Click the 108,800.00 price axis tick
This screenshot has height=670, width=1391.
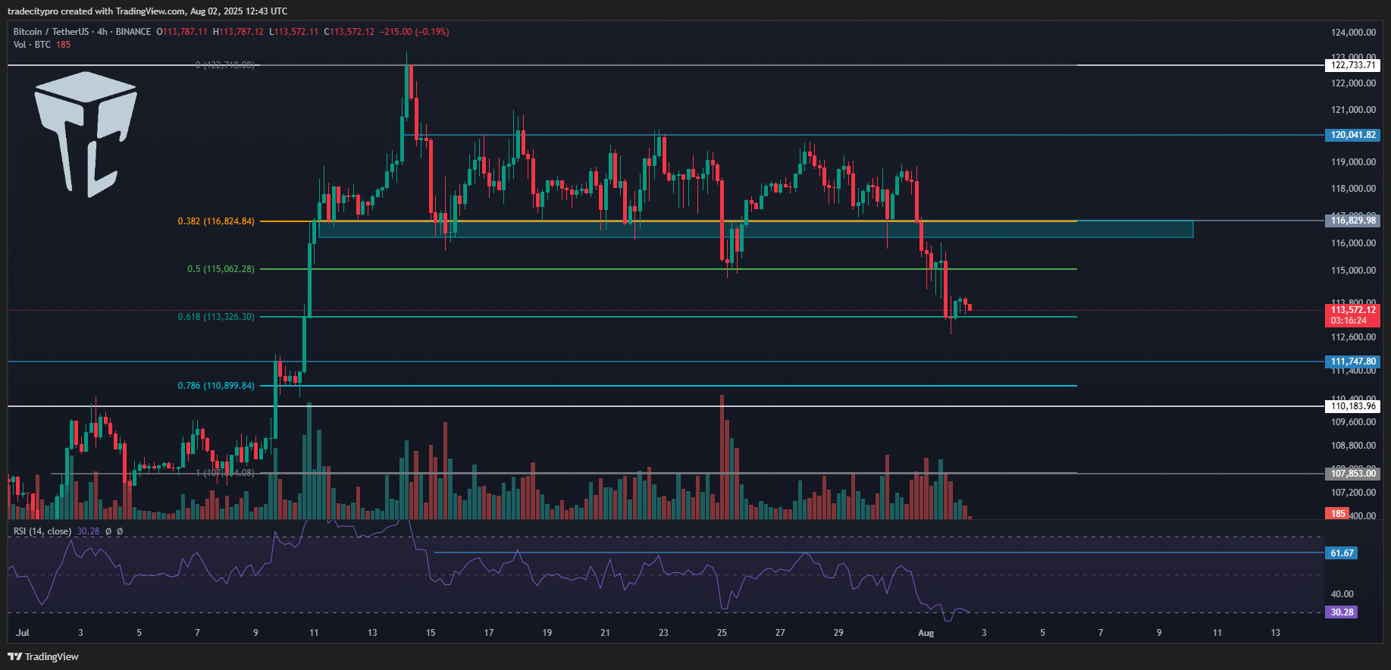1353,446
